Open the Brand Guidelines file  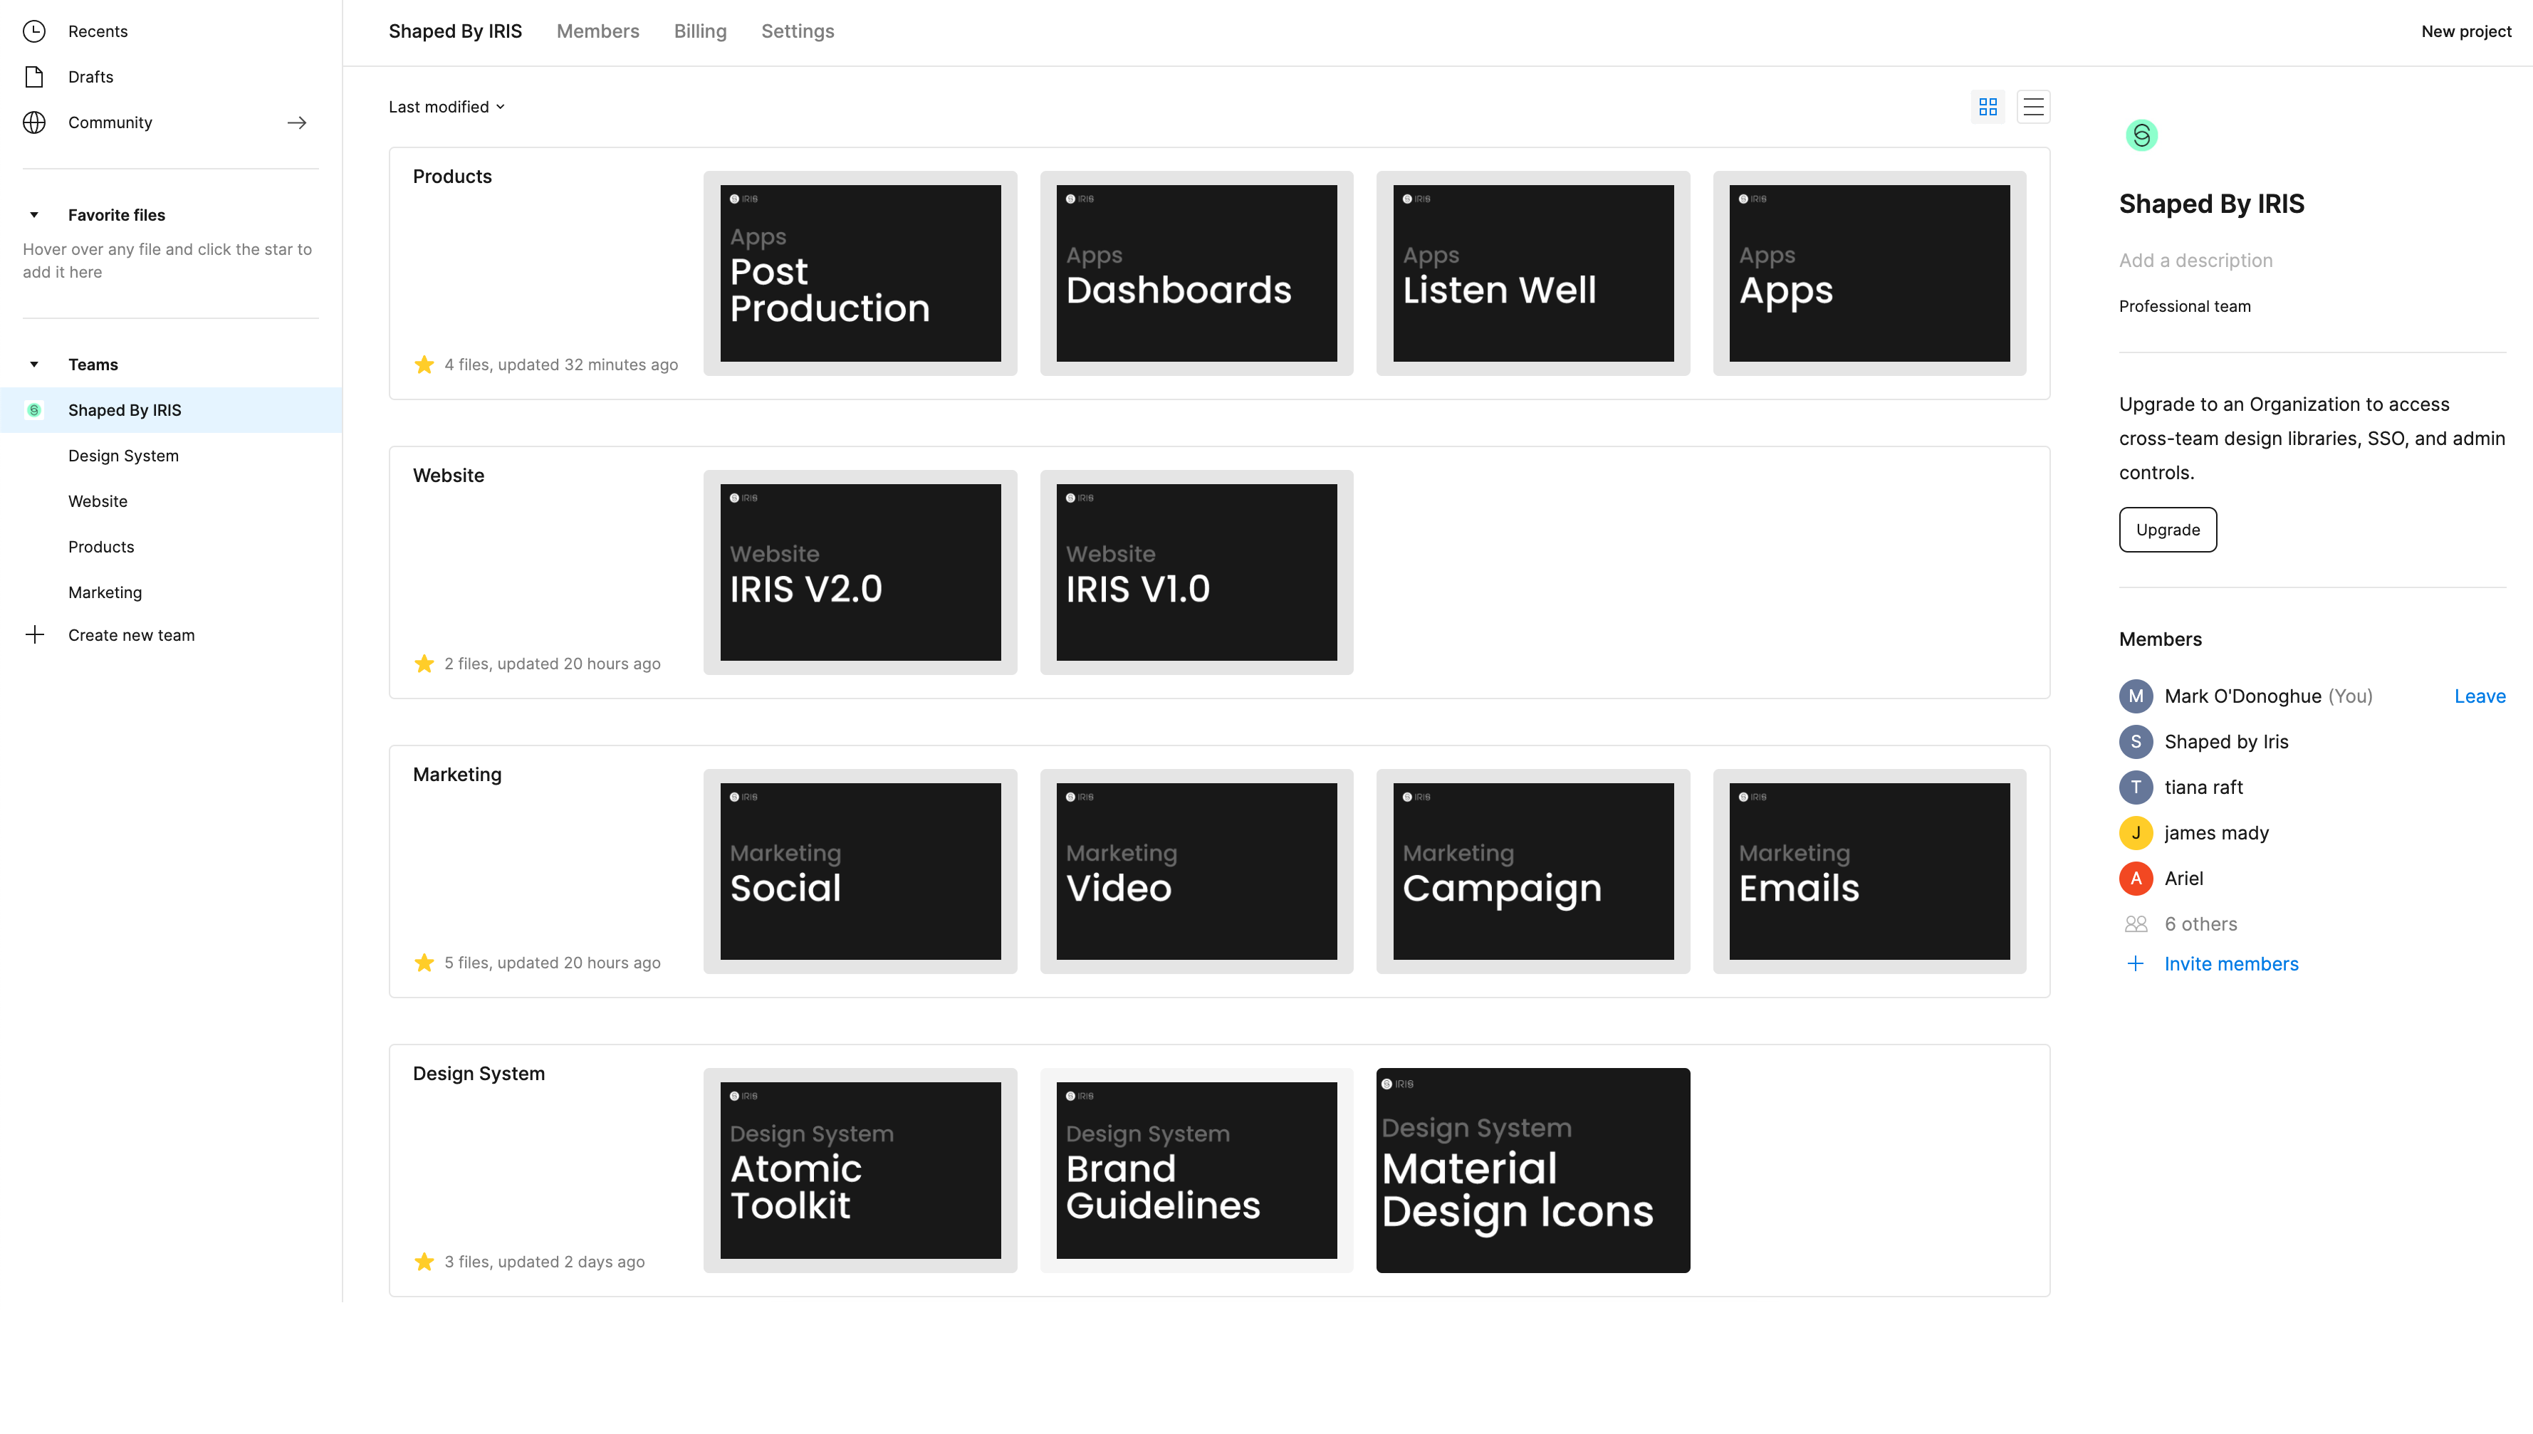(x=1196, y=1170)
